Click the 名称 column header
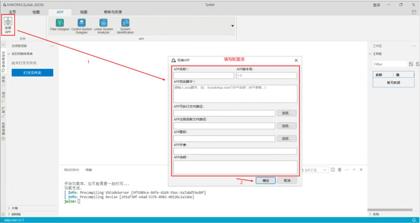The image size is (420, 223). point(379,75)
